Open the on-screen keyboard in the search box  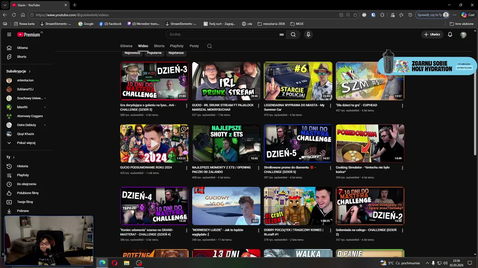click(x=282, y=35)
